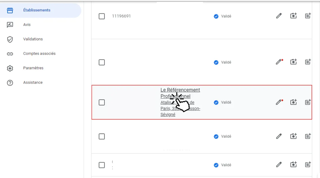Screen dimensions: 320x178
Task: Add photo for listing 11196691
Action: point(294,16)
